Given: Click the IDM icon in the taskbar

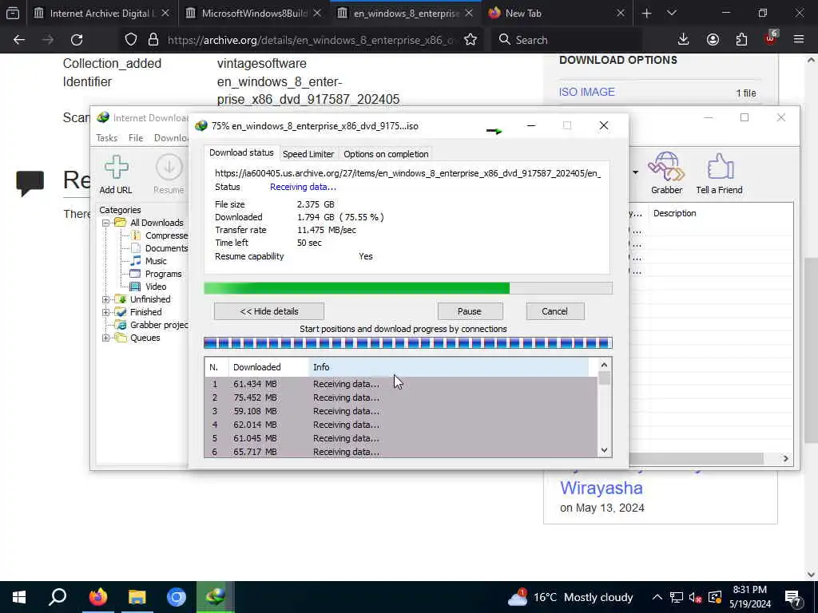Looking at the screenshot, I should [215, 597].
